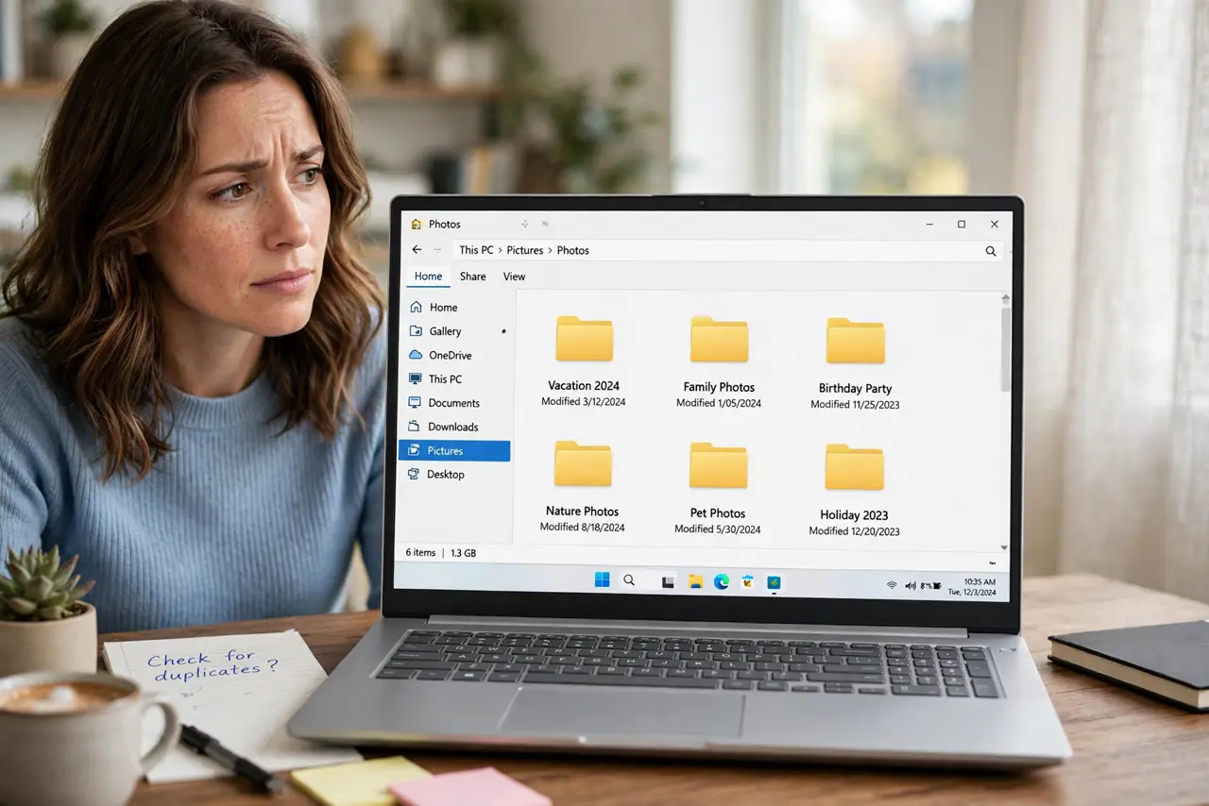Select the Nature Photos folder icon
This screenshot has height=806, width=1209.
[x=583, y=463]
